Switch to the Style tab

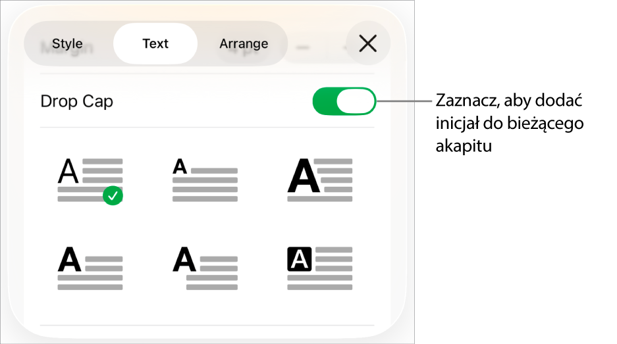tap(67, 44)
